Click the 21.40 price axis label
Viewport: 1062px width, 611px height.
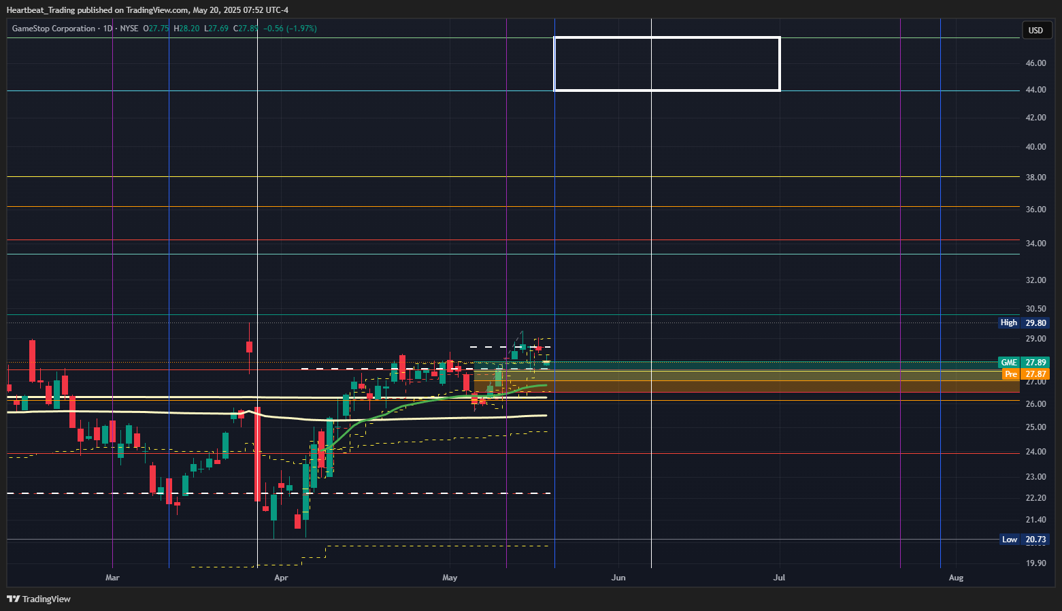[1035, 520]
